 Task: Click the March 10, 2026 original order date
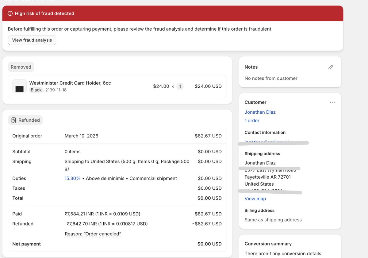click(81, 136)
